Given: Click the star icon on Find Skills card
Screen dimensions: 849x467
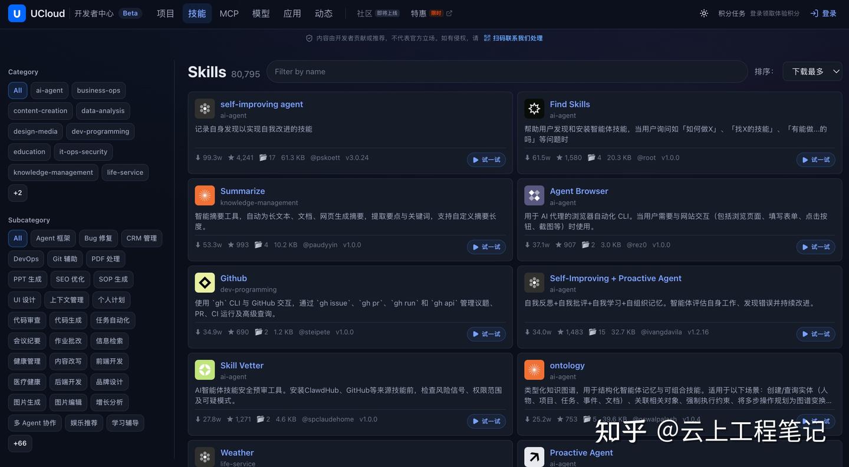Looking at the screenshot, I should (x=560, y=158).
